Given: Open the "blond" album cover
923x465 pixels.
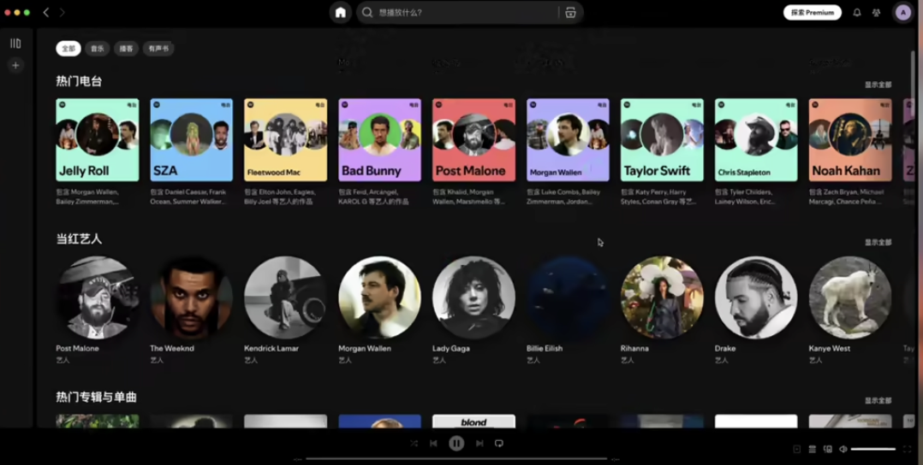Looking at the screenshot, I should click(473, 421).
